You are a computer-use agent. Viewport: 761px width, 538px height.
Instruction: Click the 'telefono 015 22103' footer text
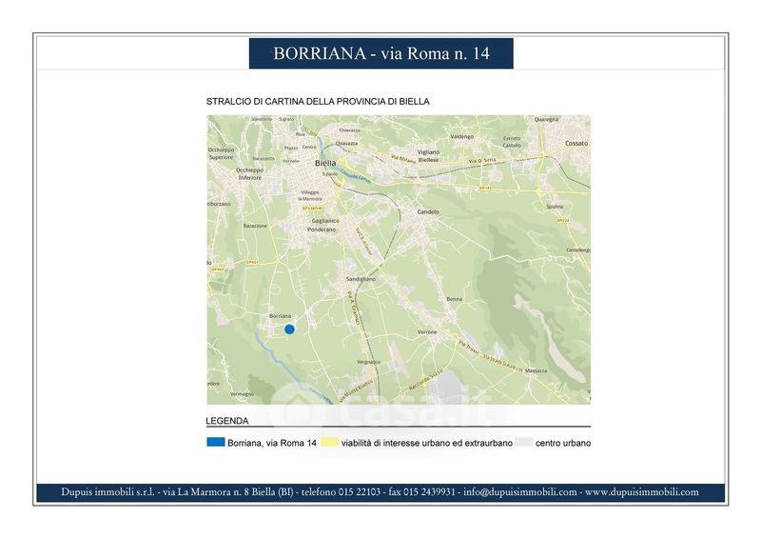341,492
